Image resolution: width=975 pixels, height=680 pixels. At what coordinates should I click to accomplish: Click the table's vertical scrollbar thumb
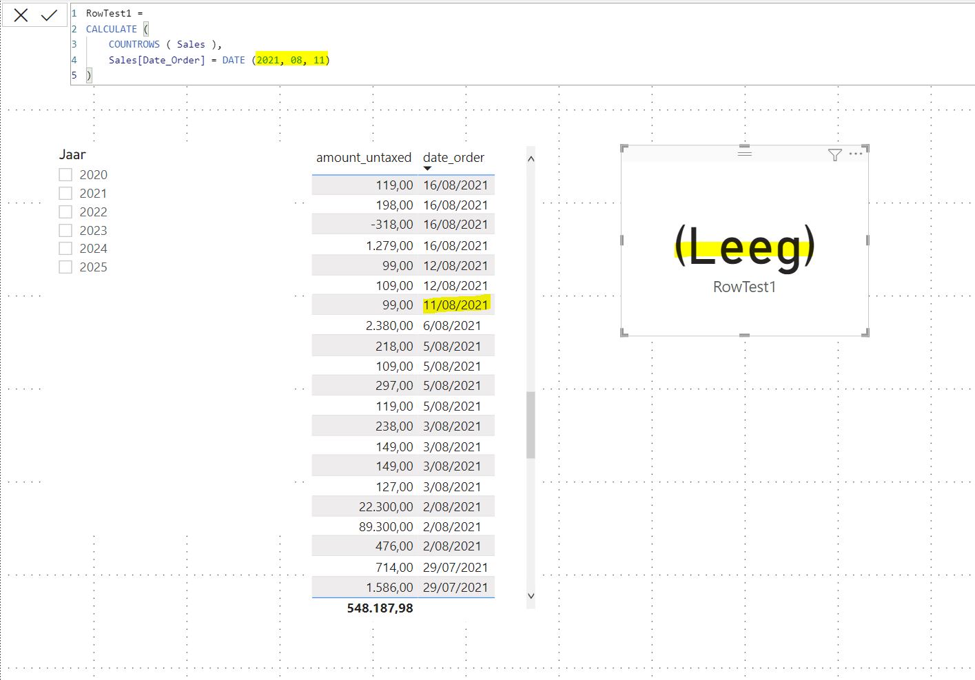pos(531,425)
